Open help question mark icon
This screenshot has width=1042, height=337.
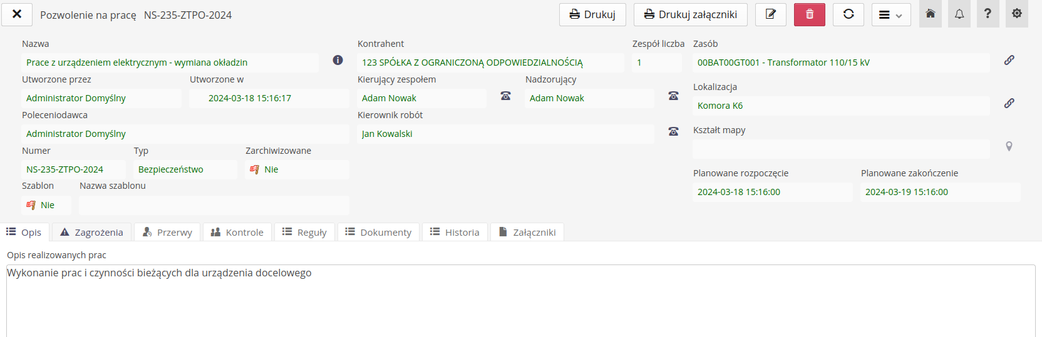[x=988, y=14]
